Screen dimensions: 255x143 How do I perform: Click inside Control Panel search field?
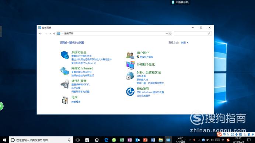click(x=193, y=34)
